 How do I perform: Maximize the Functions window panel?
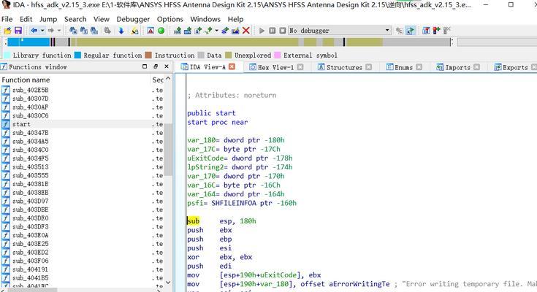145,66
